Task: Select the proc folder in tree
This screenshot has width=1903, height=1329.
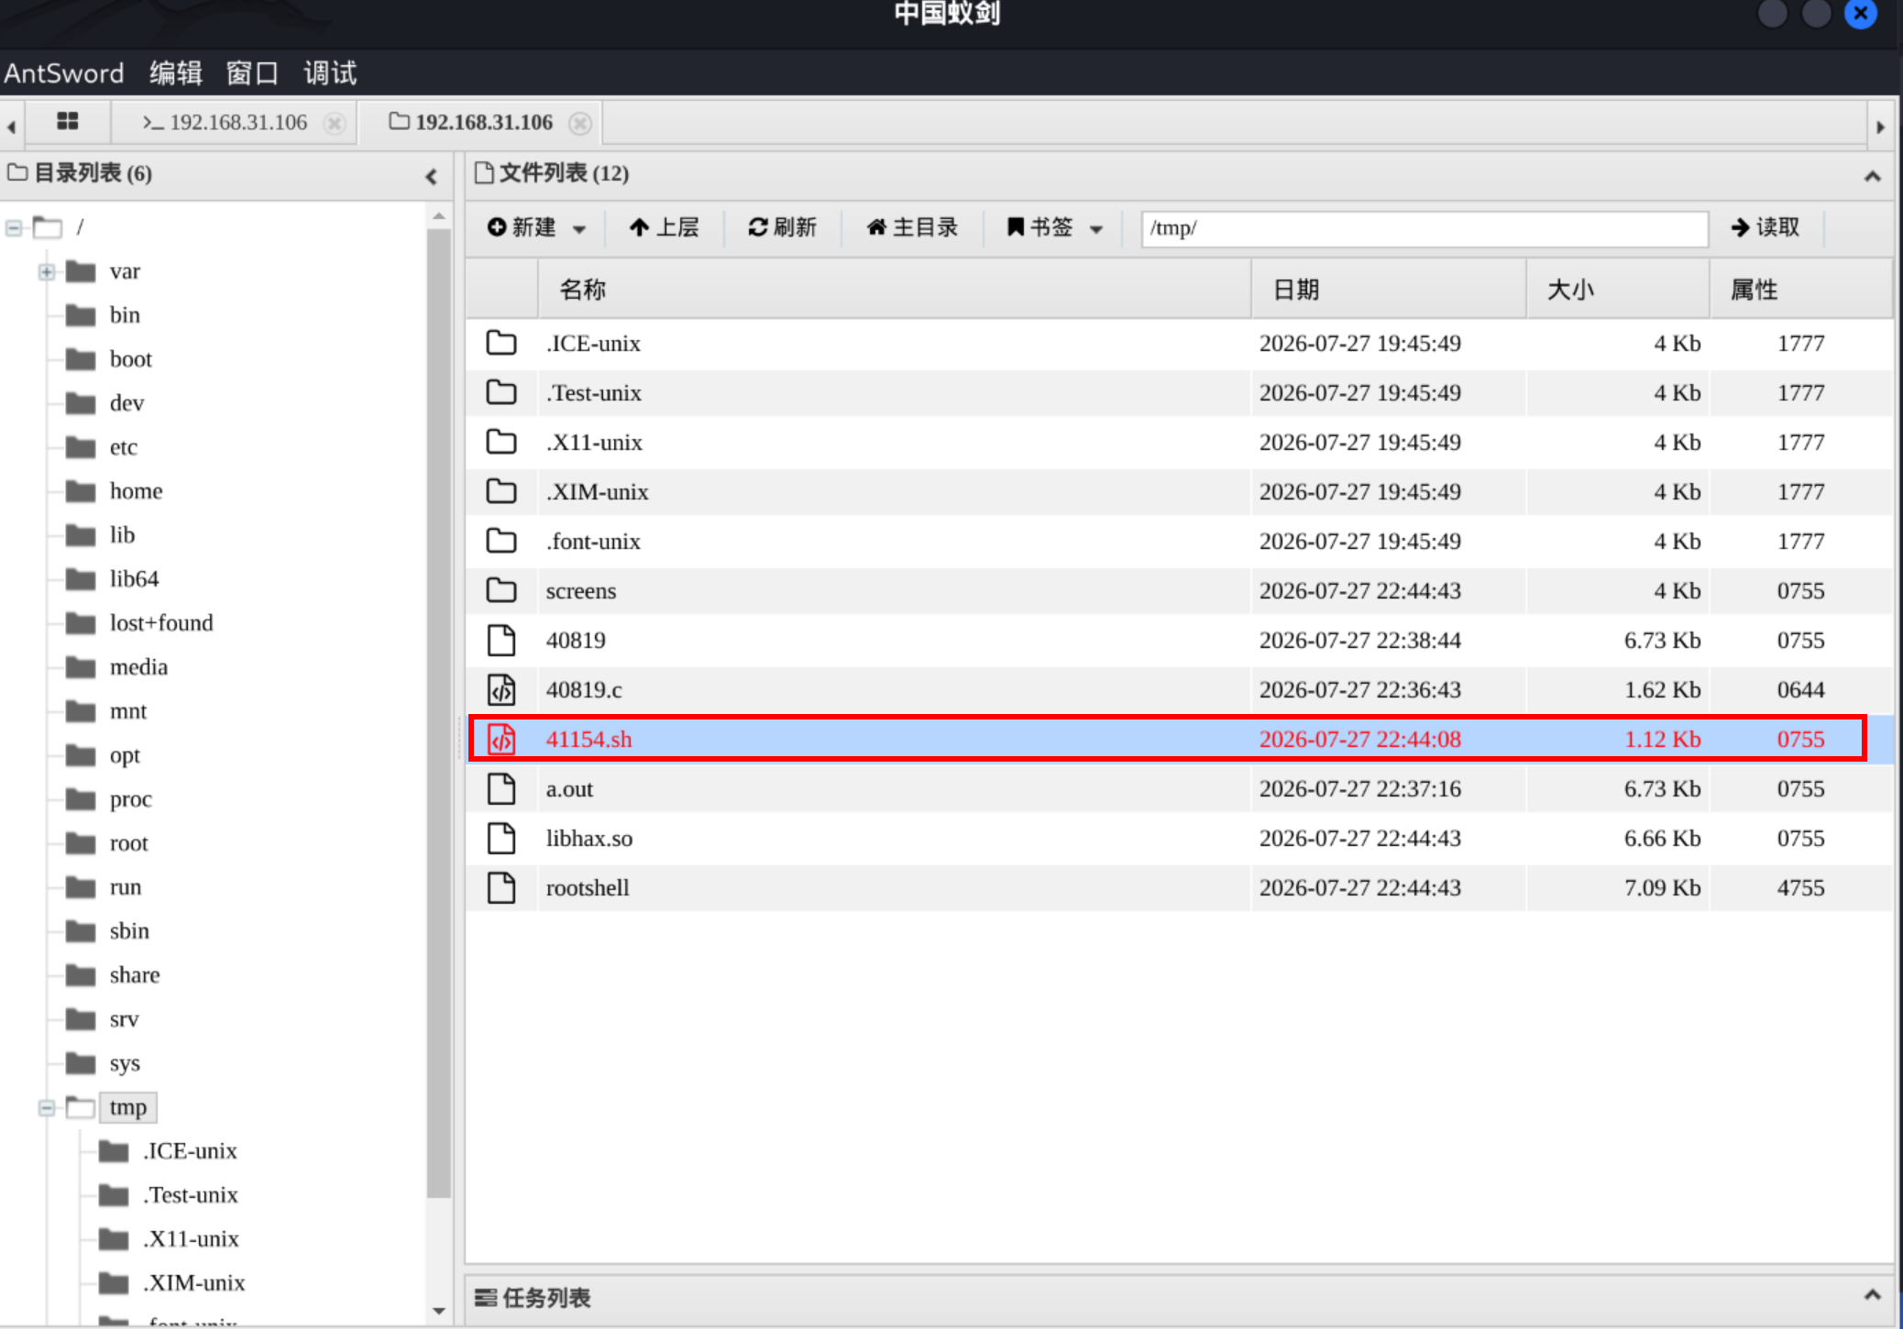Action: (130, 799)
